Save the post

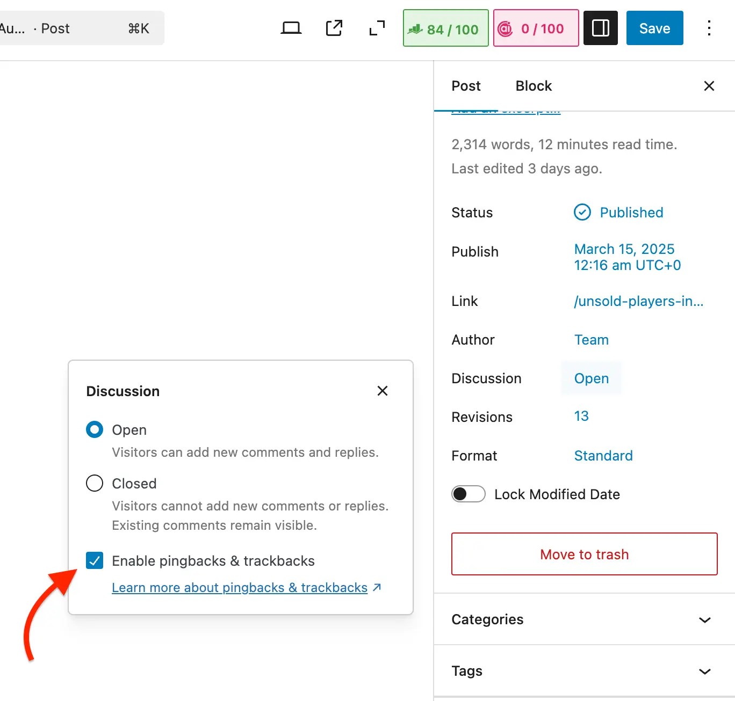(x=654, y=28)
